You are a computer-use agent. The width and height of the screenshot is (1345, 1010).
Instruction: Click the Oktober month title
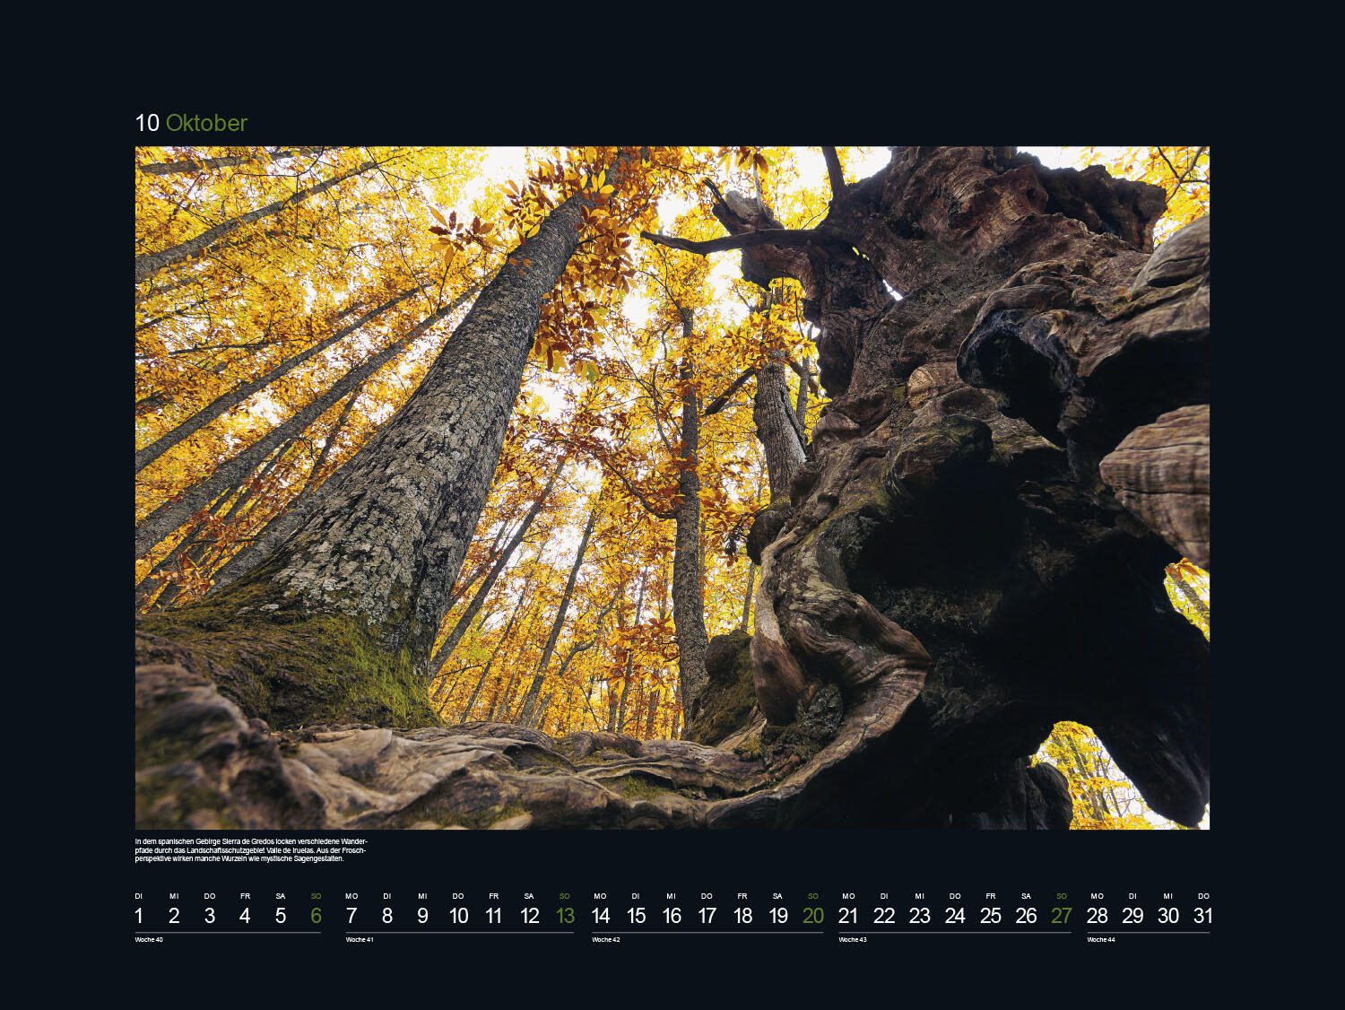205,123
